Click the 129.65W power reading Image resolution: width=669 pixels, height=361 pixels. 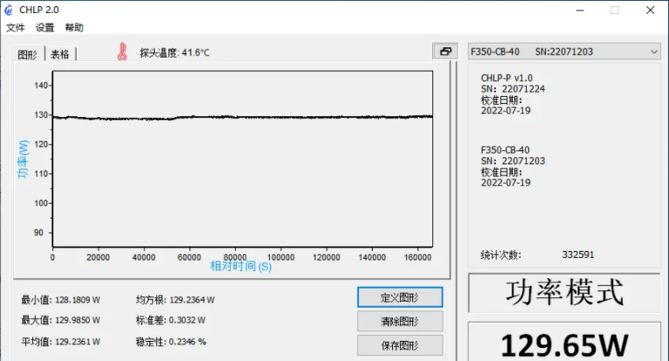[x=565, y=342]
